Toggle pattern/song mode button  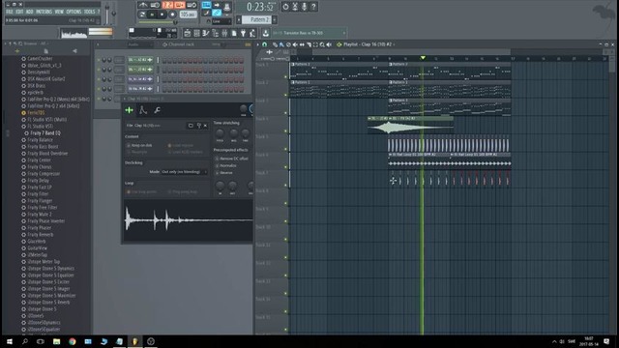pyautogui.click(x=142, y=14)
